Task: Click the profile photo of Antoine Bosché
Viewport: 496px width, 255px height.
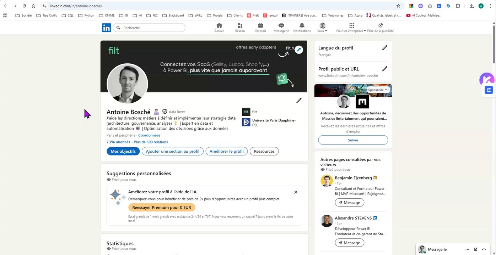Action: 127,84
